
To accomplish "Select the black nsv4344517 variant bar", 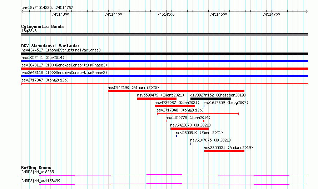I will coord(164,54).
